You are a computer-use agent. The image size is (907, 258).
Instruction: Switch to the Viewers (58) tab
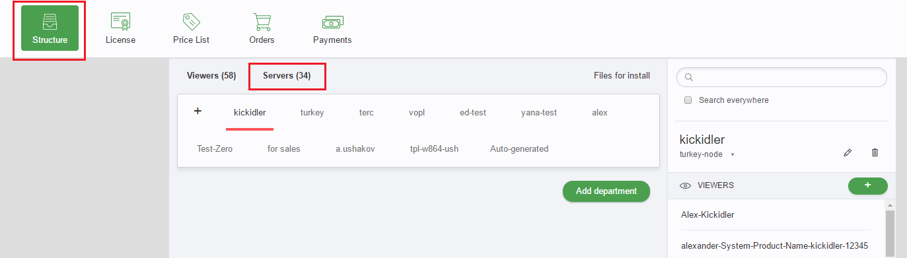[211, 76]
